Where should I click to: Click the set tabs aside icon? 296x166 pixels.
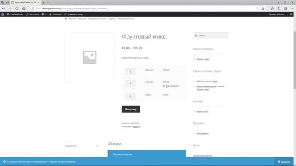[x=7, y=2]
